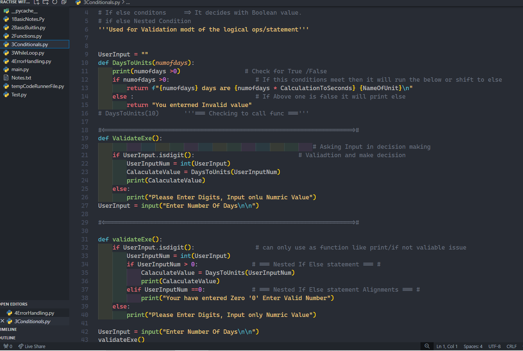The height and width of the screenshot is (351, 523).
Task: Click the Live Share status bar icon
Action: (x=32, y=346)
